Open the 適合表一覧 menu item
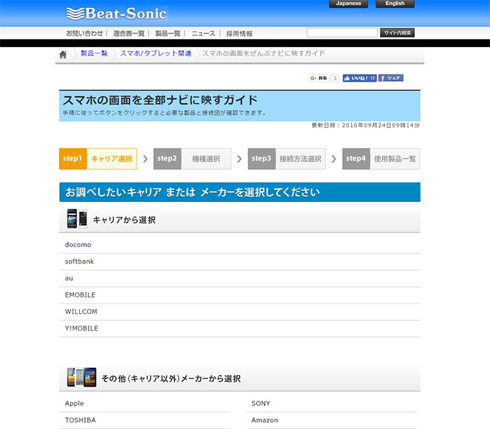490x429 pixels. (x=129, y=33)
